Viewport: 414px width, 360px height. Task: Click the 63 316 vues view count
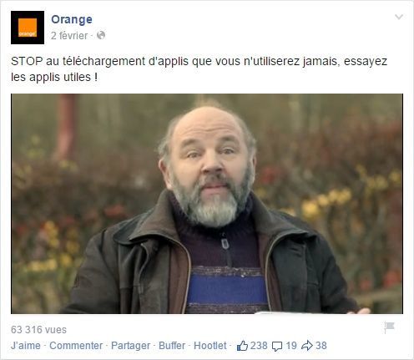click(38, 330)
